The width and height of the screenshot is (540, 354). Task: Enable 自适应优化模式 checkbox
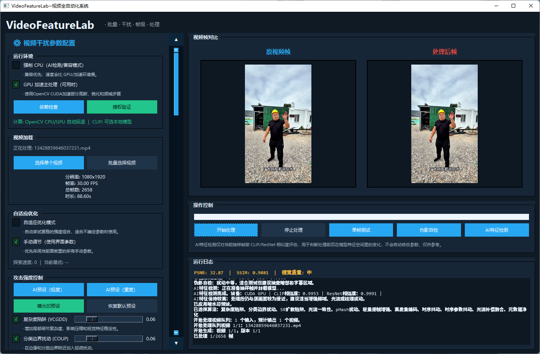[16, 222]
